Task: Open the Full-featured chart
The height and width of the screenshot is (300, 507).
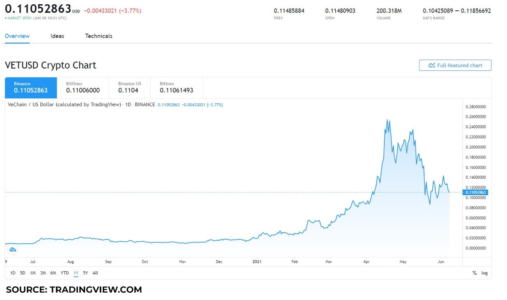Action: pos(455,65)
